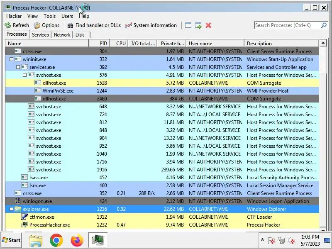Collapse the wininit.exe tree node
The image size is (332, 249).
pos(12,59)
